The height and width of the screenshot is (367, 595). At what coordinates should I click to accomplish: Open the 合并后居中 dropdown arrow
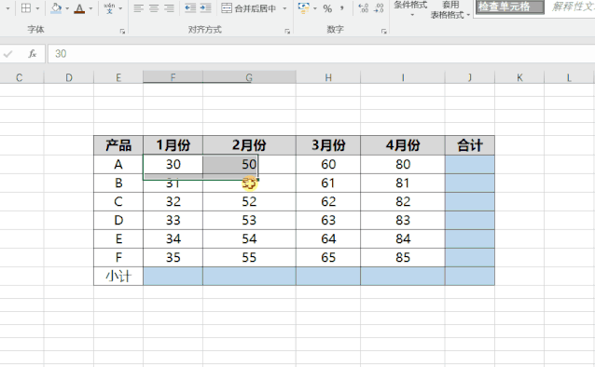click(284, 8)
